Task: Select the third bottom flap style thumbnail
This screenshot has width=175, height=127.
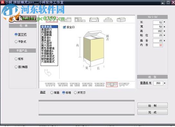Action: tap(75, 84)
